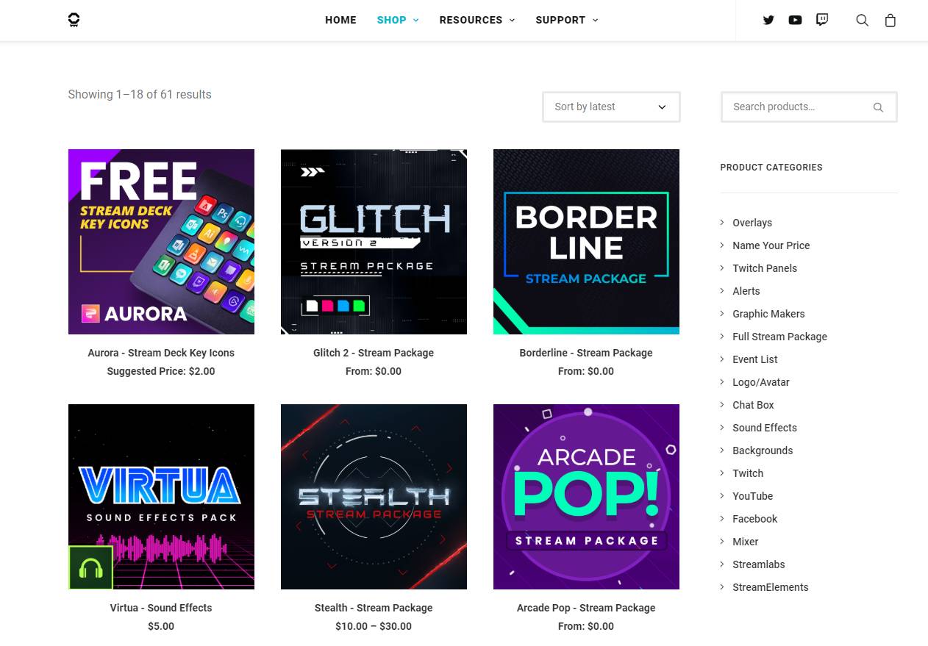Open the Twitch channel icon
Viewport: 928px width, 646px height.
tap(822, 20)
